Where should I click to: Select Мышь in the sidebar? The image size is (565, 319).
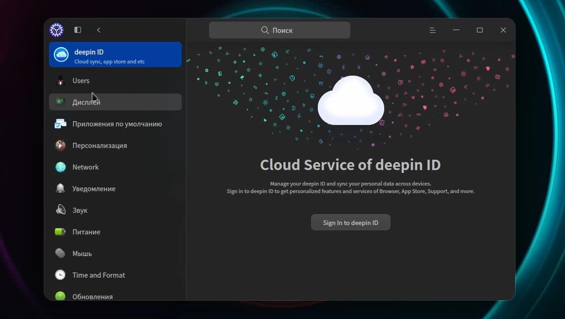click(x=115, y=253)
